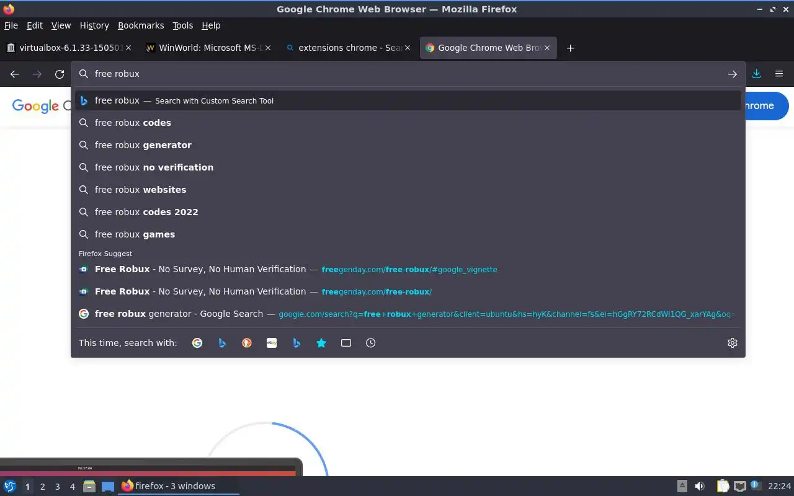Open the Tools menu

coord(183,25)
